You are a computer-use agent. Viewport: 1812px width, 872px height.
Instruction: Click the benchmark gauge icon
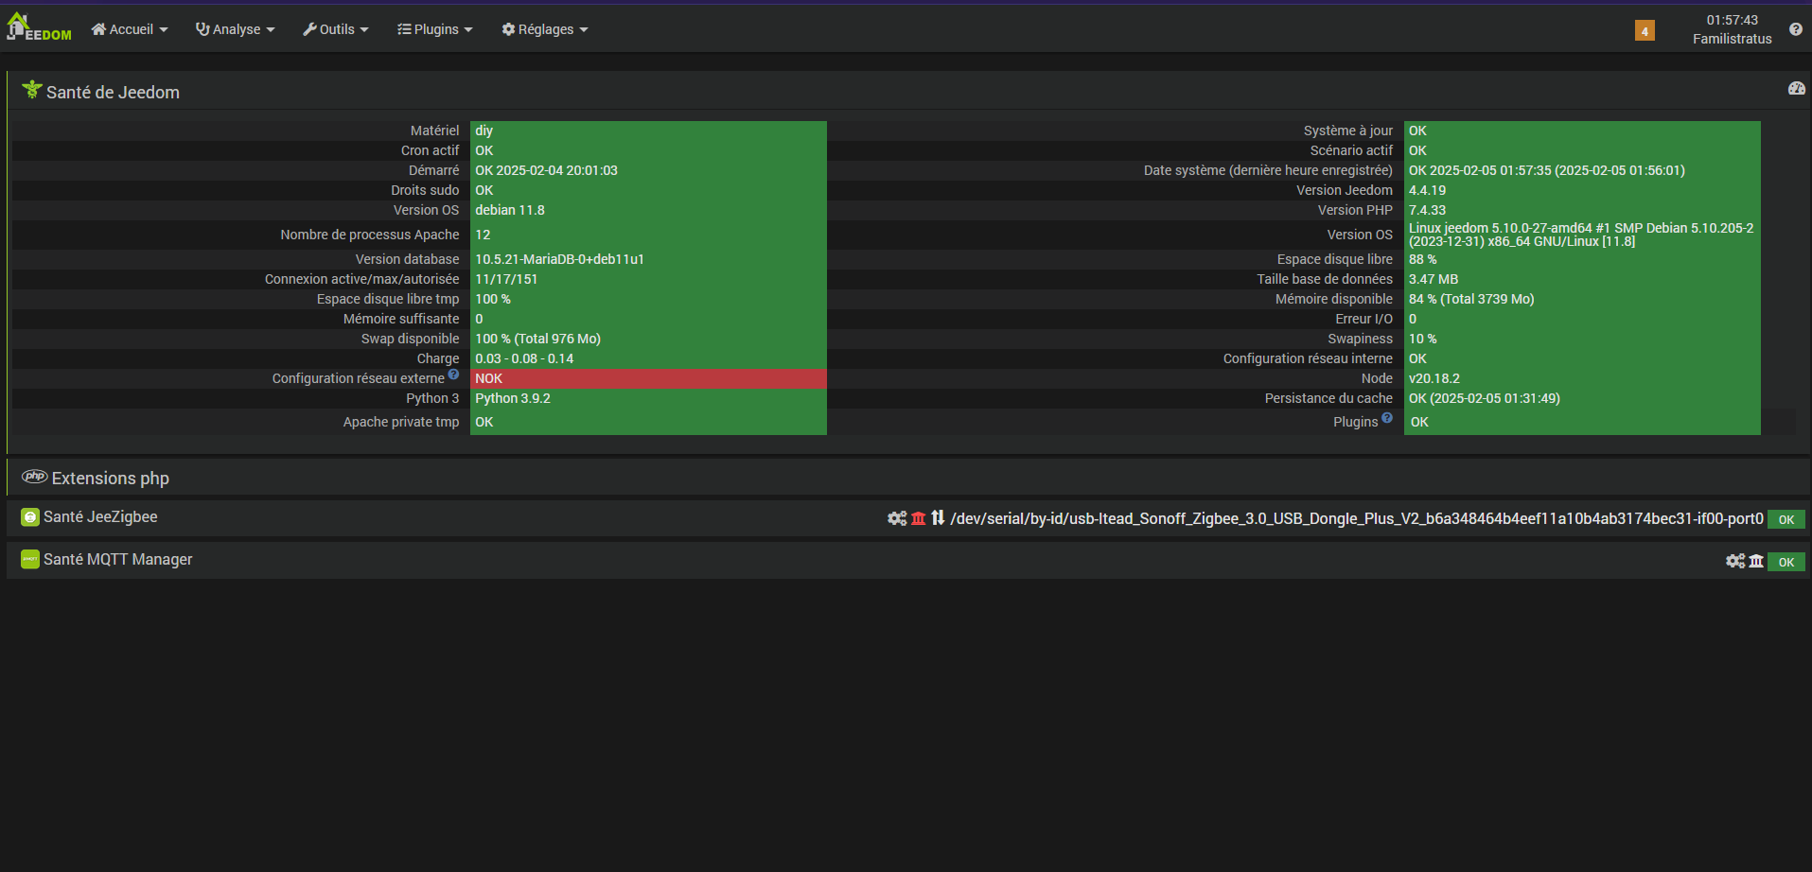(x=1797, y=88)
